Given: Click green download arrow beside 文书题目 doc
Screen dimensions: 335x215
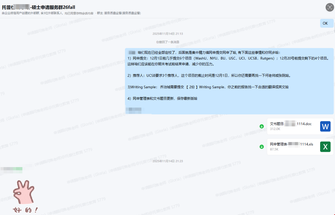Looking at the screenshot, I should point(262,126).
